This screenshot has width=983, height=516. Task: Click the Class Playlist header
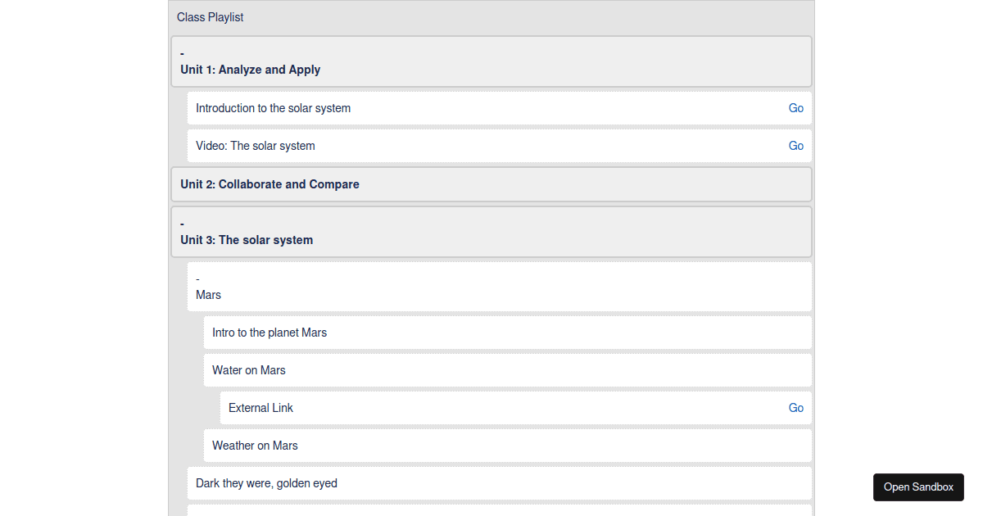(210, 16)
